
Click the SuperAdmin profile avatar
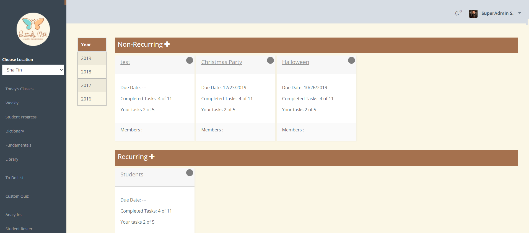pos(473,14)
